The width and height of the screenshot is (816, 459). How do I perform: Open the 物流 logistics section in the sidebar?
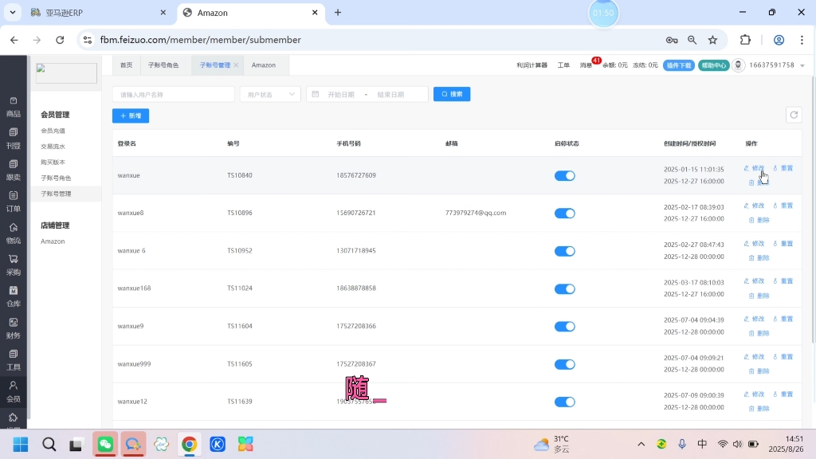pos(13,233)
